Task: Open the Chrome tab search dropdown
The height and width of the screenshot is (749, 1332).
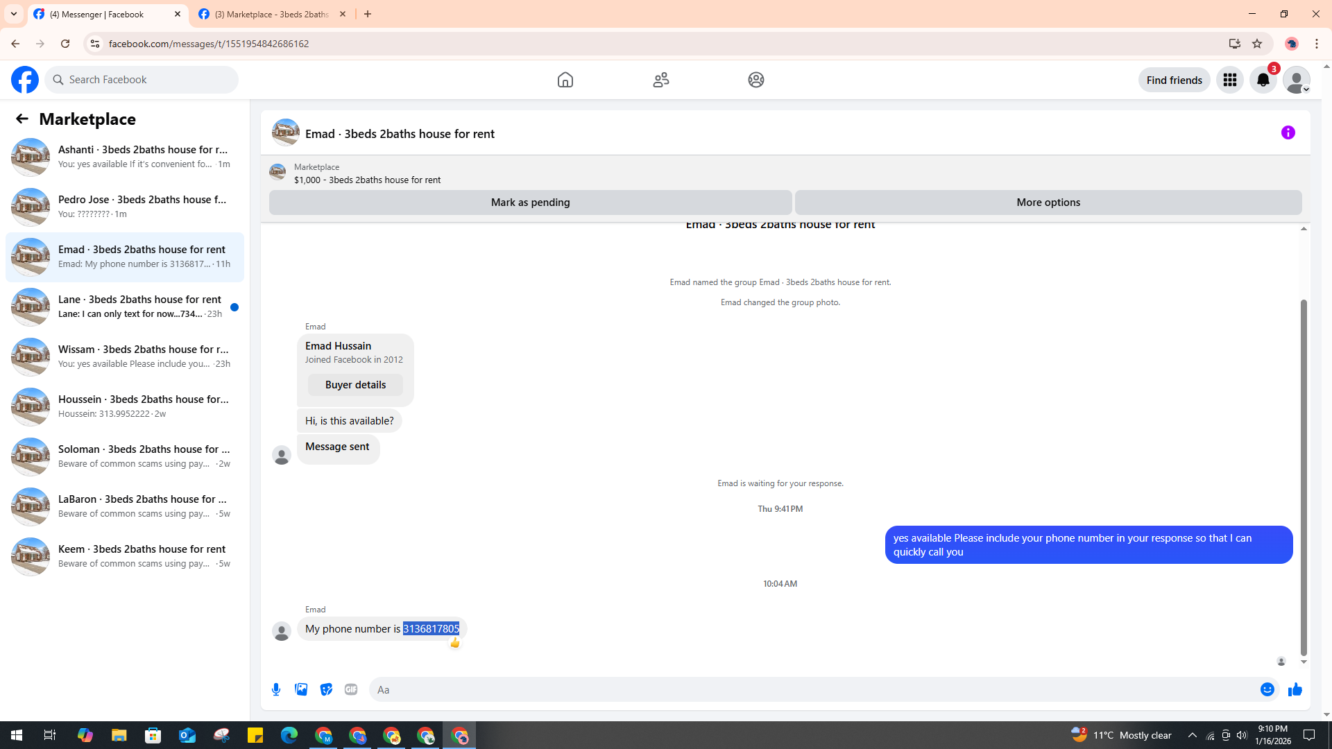Action: tap(13, 14)
